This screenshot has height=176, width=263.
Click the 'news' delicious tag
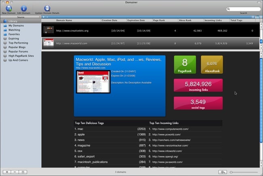(81, 140)
